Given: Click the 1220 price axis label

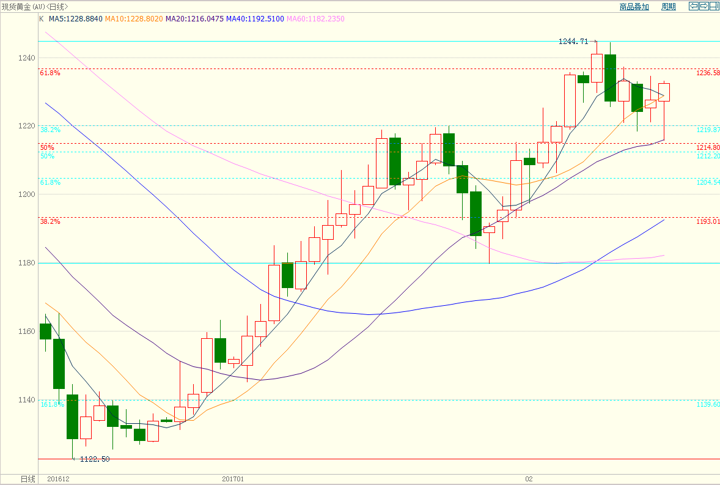Looking at the screenshot, I should pyautogui.click(x=27, y=126).
